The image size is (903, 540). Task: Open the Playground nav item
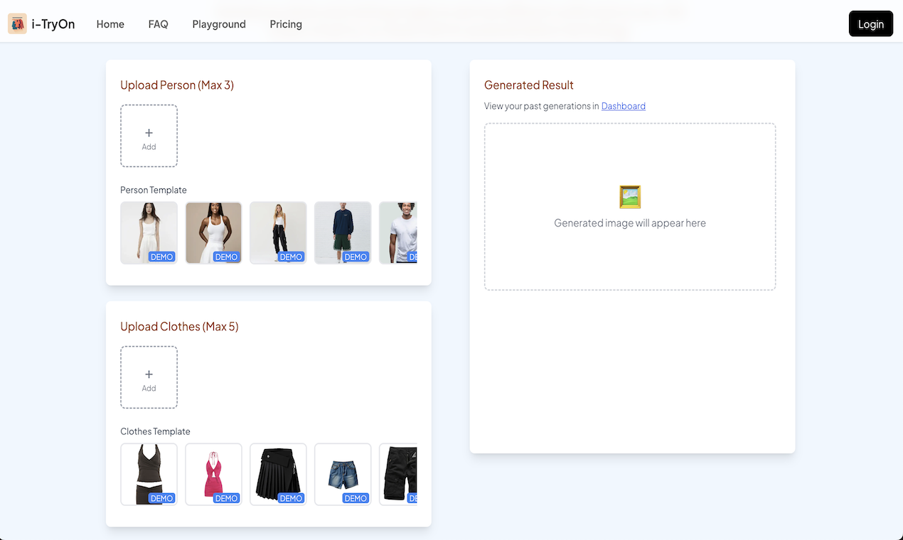pyautogui.click(x=219, y=24)
